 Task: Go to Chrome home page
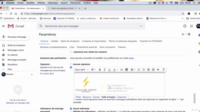click(16, 14)
